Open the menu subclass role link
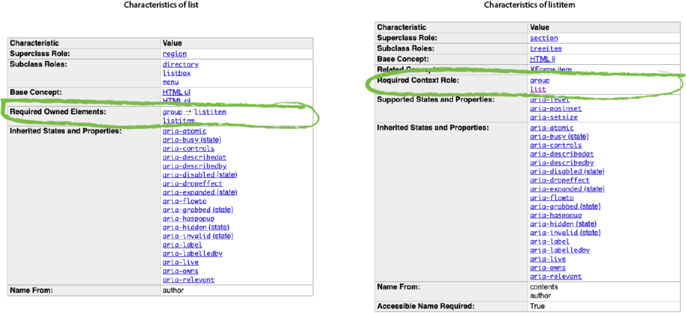 click(171, 82)
